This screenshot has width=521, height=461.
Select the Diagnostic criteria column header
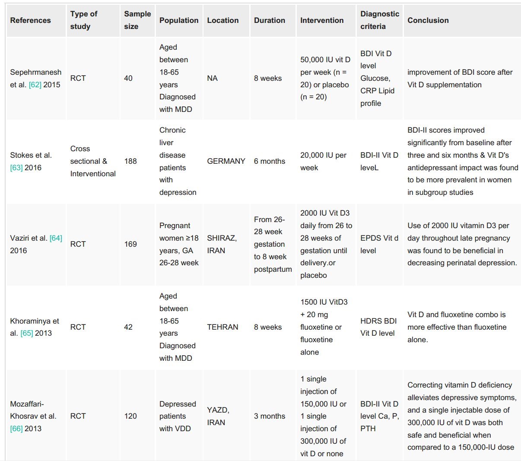click(x=380, y=20)
